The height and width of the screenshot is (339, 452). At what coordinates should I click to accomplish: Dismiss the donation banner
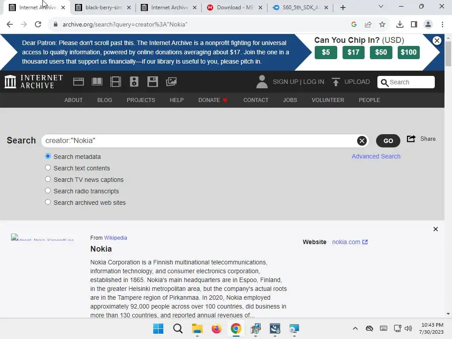437,41
